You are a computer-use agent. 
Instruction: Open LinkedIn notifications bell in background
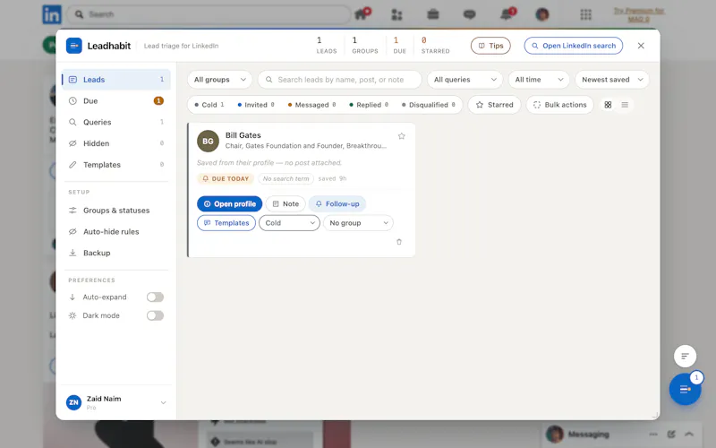[506, 14]
